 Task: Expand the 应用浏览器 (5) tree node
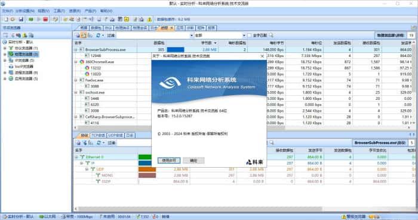[x=5, y=78]
